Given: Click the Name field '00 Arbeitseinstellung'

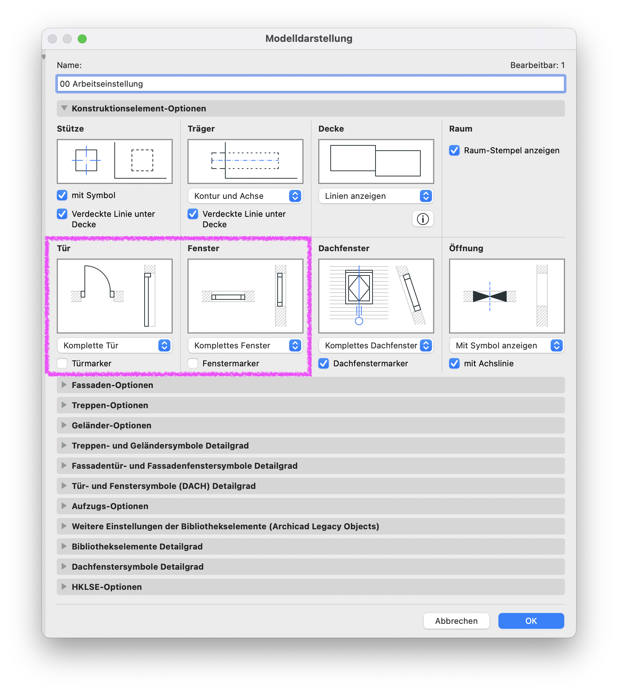Looking at the screenshot, I should tap(311, 84).
